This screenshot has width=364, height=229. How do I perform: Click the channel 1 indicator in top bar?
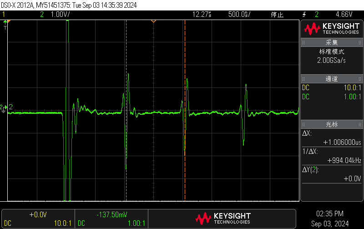[4, 15]
